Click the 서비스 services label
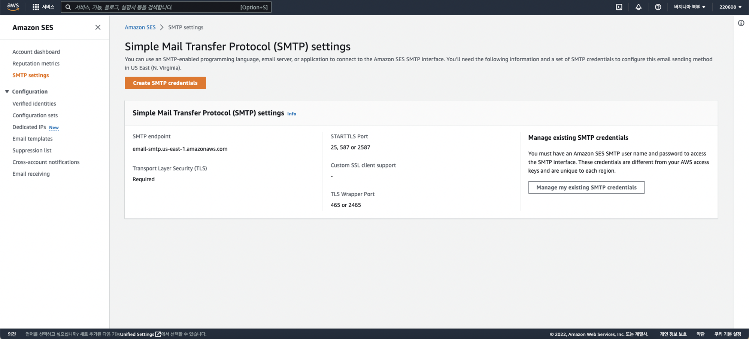The height and width of the screenshot is (339, 749). [x=48, y=7]
